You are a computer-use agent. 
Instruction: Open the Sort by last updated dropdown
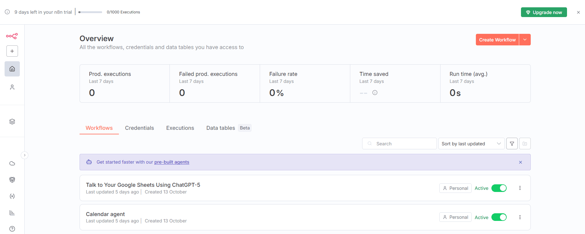[x=471, y=144]
